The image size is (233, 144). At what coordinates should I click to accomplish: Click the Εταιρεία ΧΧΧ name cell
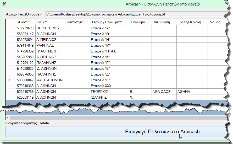click(x=109, y=86)
